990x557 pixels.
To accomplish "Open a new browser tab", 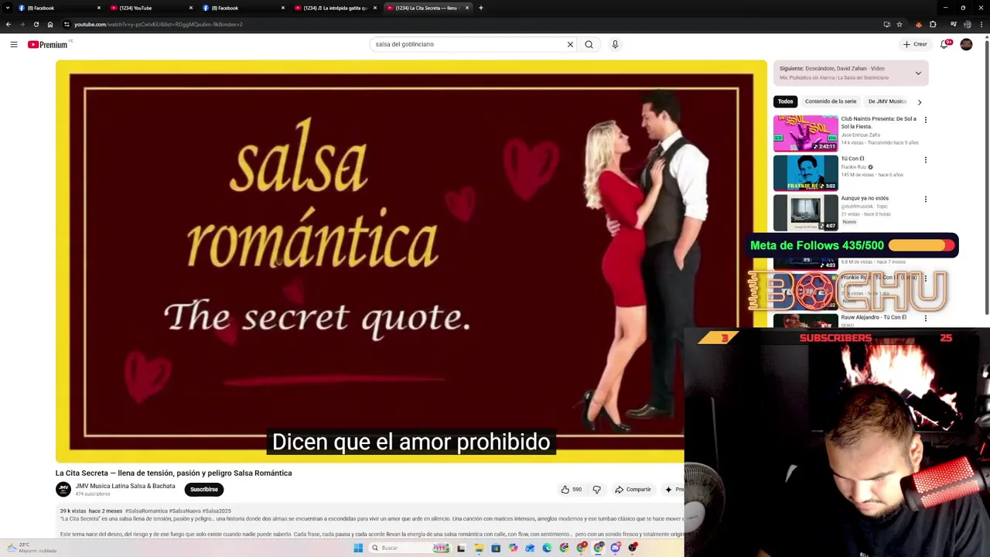I will point(481,8).
